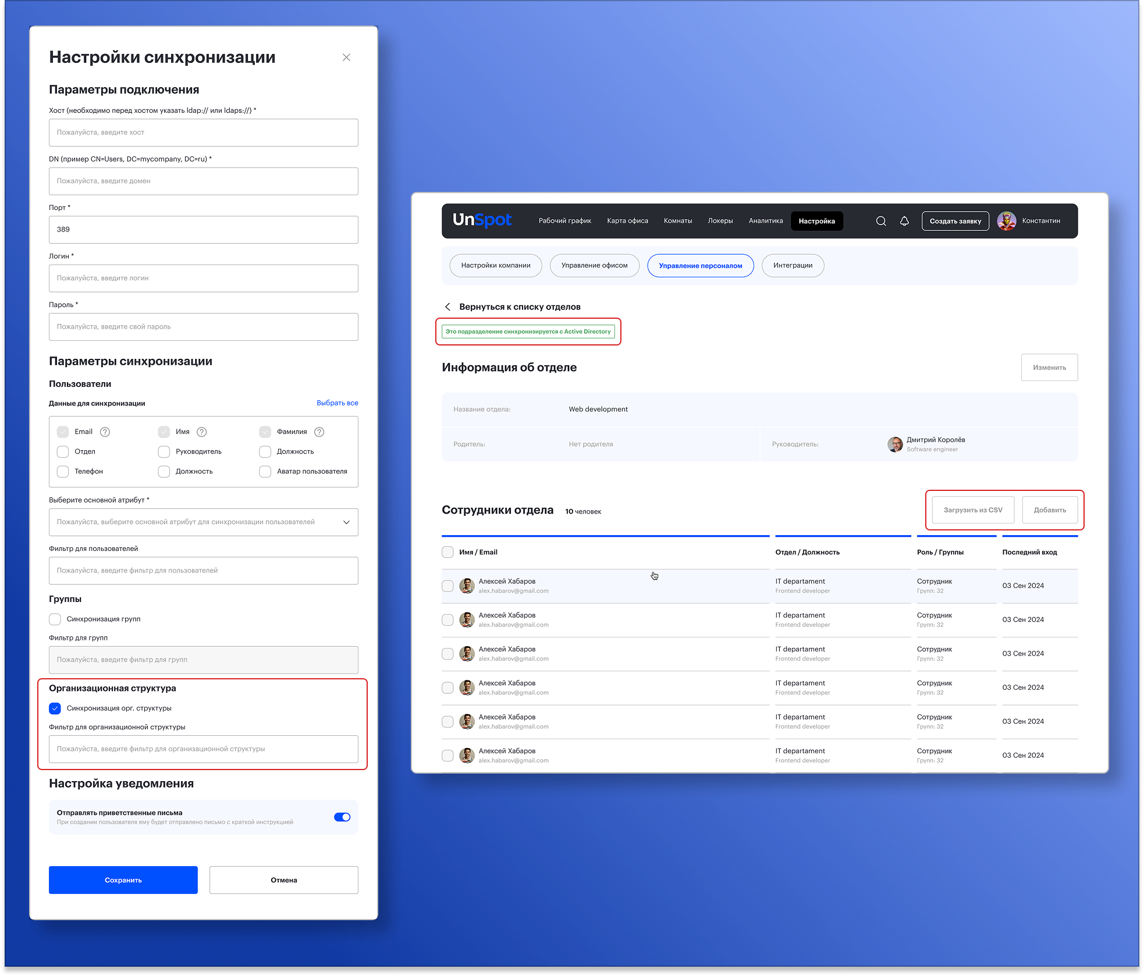The width and height of the screenshot is (1144, 976).
Task: Uncheck Синхронизация орг. структуры
Action: [x=55, y=708]
